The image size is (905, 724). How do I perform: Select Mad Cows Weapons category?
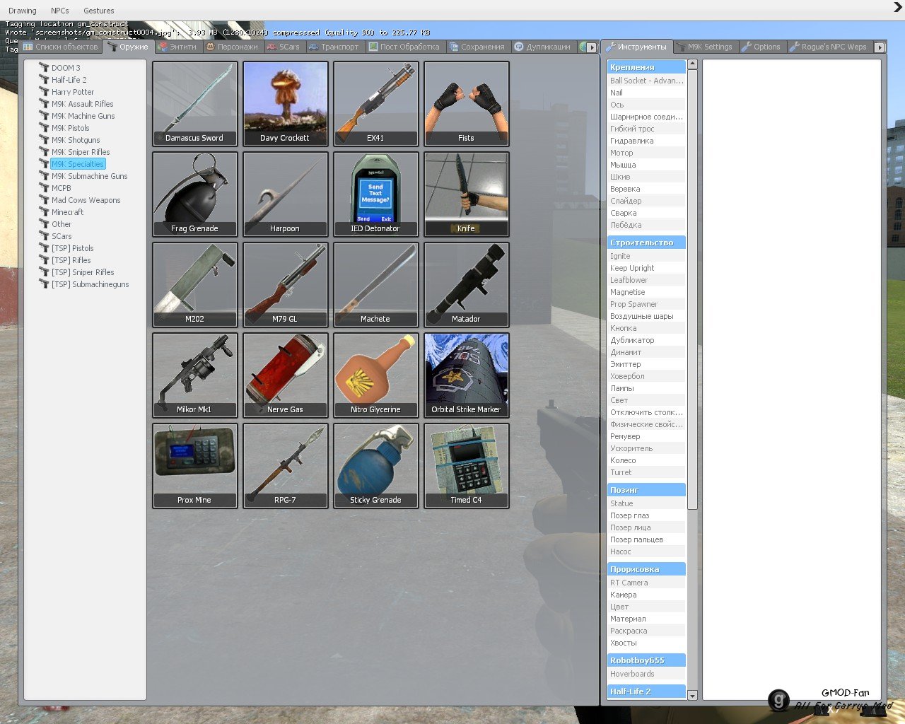86,200
